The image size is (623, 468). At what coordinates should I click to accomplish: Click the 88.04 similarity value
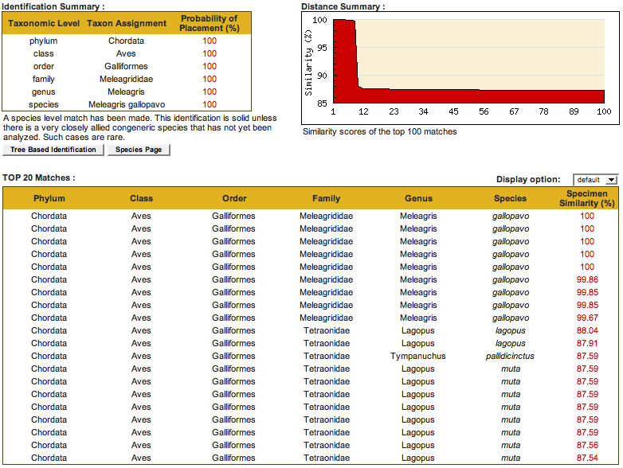point(586,330)
